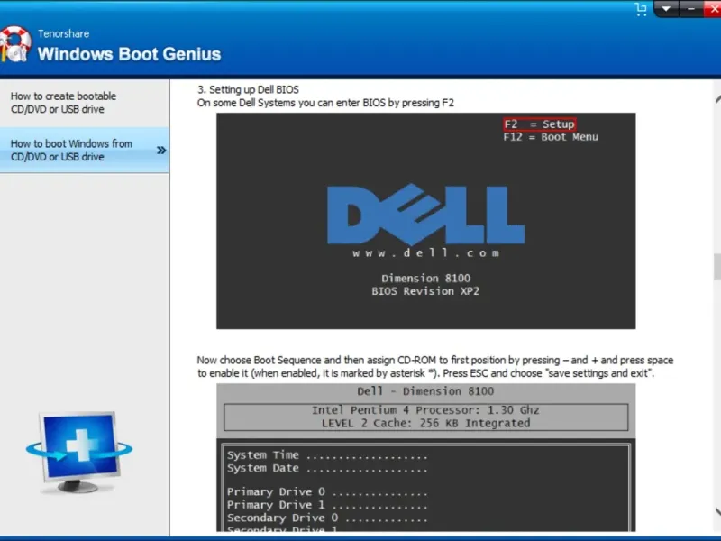Select 'How to boot Windows from CD/DVD or USB drive'

click(x=85, y=150)
